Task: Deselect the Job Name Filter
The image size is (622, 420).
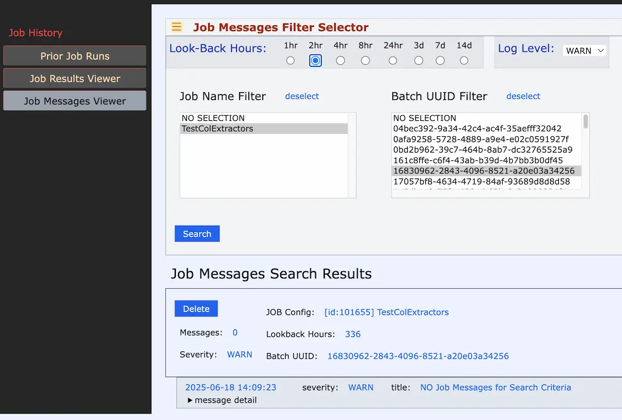Action: coord(302,96)
